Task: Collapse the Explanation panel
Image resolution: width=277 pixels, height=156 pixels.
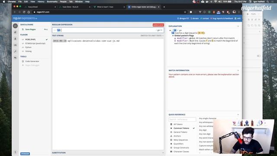Action: click(x=238, y=26)
